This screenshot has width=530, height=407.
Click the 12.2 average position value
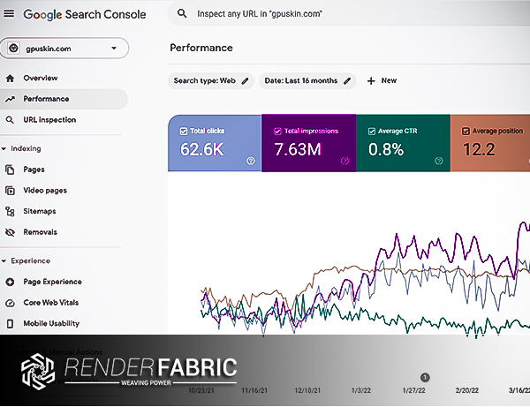479,149
